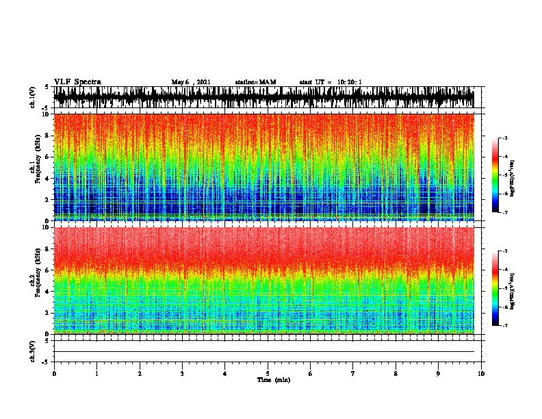Screen dimensions: 542x419
Task: Click the 'ch.3(V)' axis label
Action: [x=33, y=351]
